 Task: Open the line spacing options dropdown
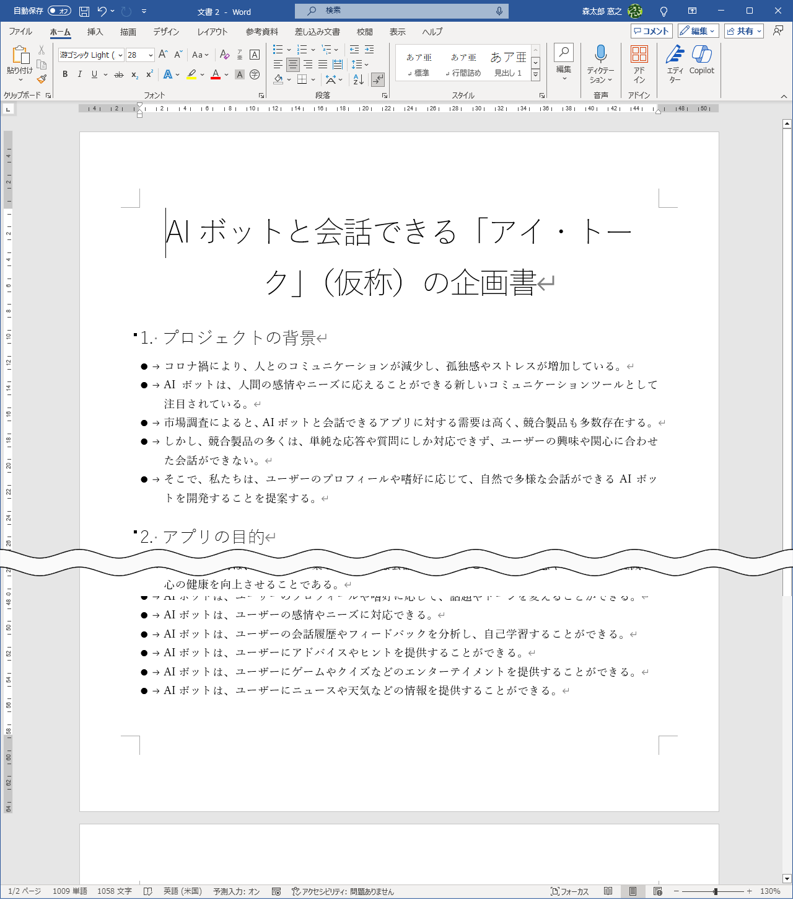pyautogui.click(x=366, y=65)
